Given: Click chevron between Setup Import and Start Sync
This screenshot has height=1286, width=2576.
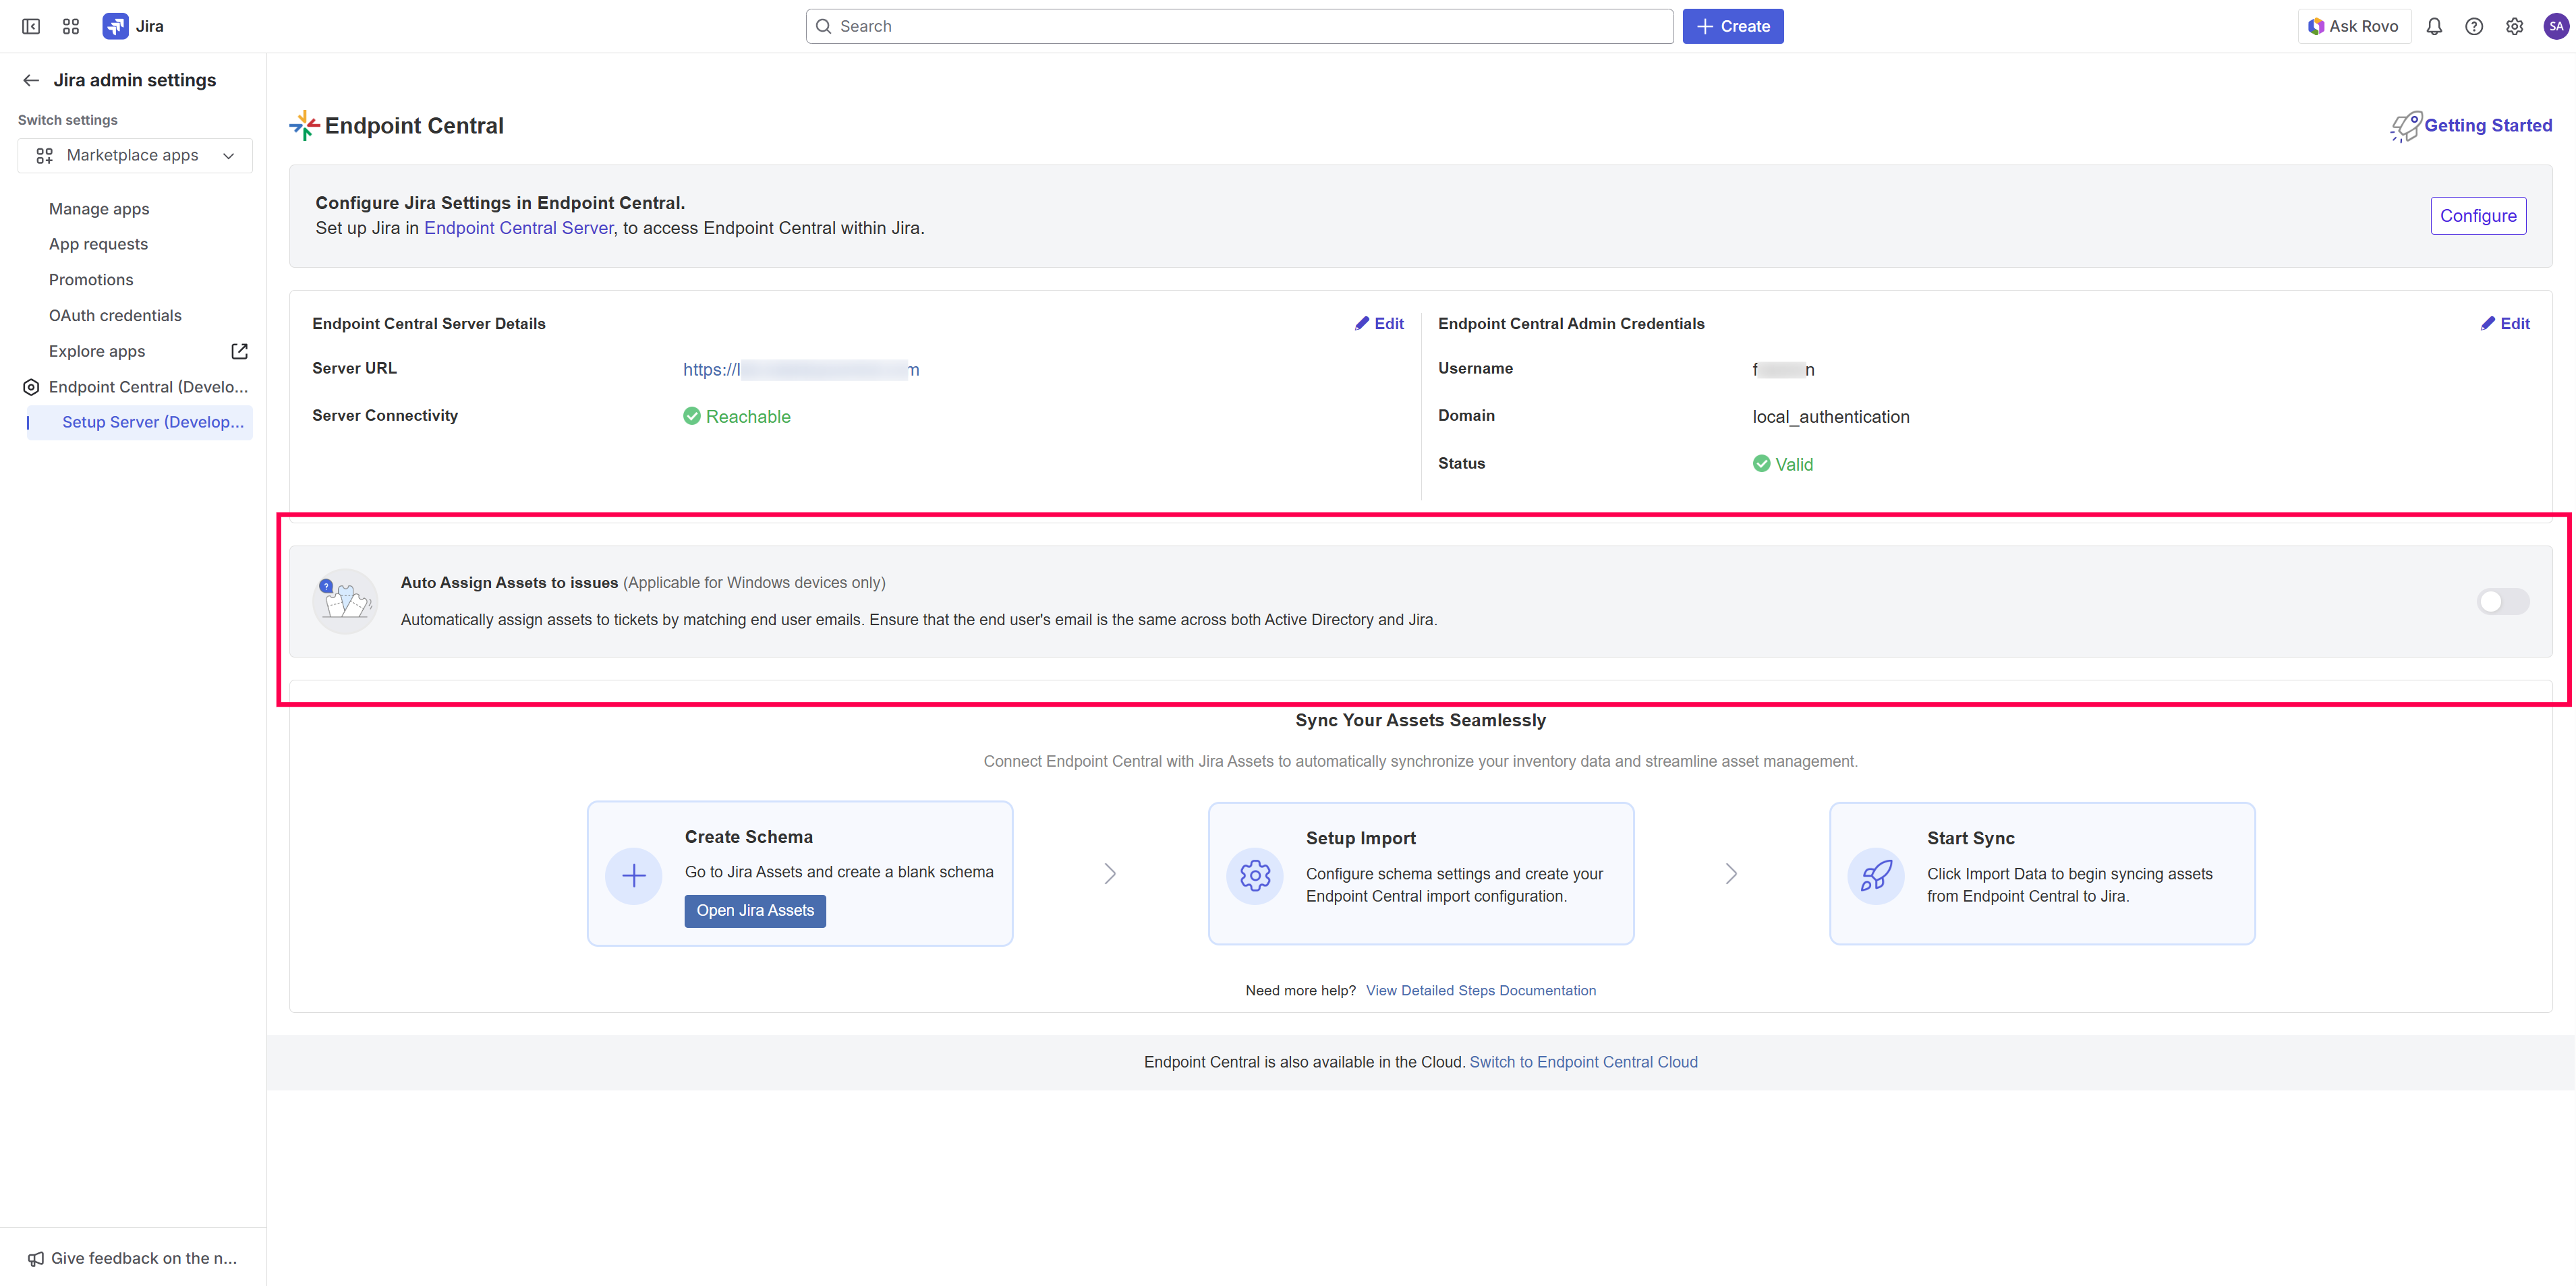Looking at the screenshot, I should (1731, 874).
